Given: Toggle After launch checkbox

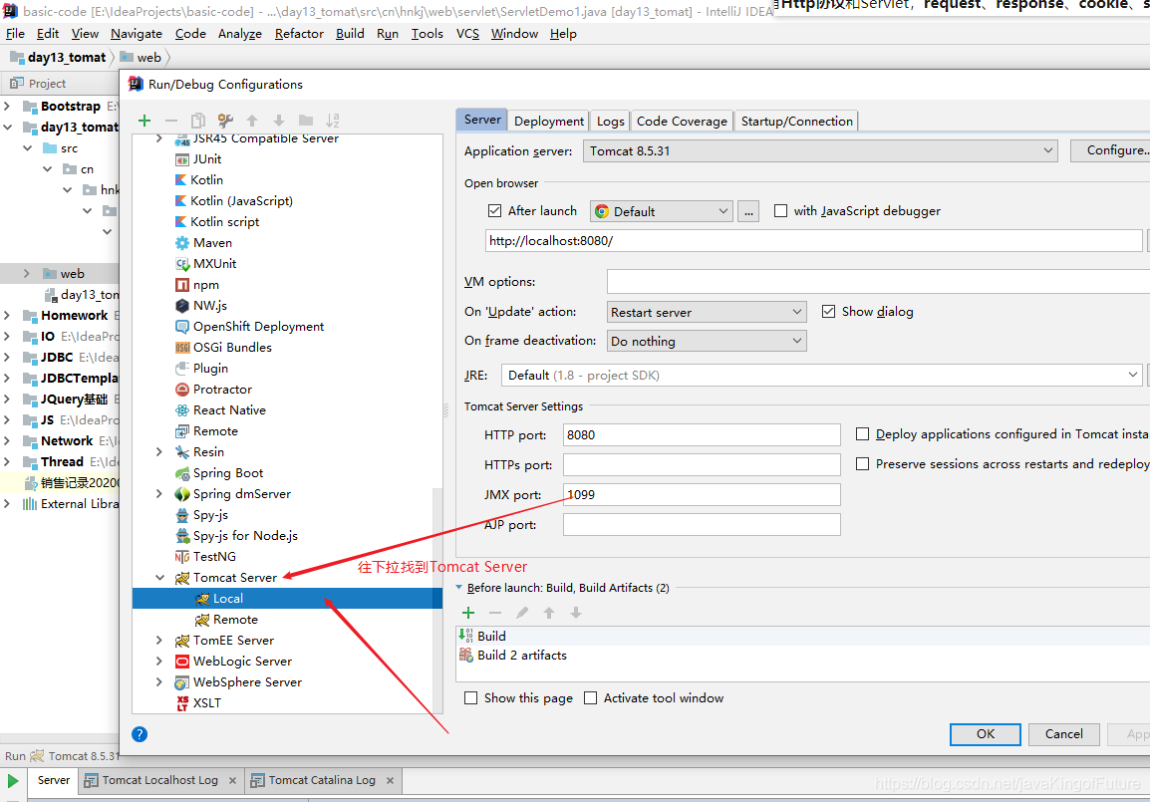Looking at the screenshot, I should 494,211.
